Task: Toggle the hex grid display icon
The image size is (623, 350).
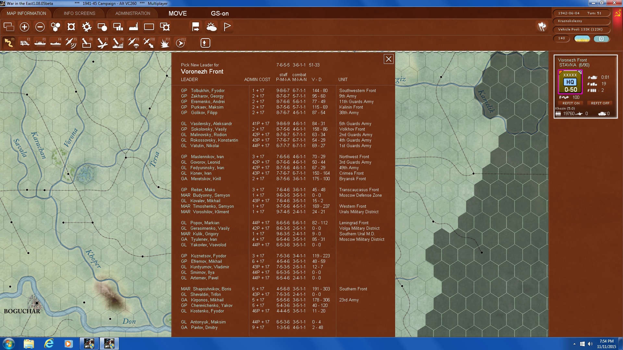Action: coord(55,27)
